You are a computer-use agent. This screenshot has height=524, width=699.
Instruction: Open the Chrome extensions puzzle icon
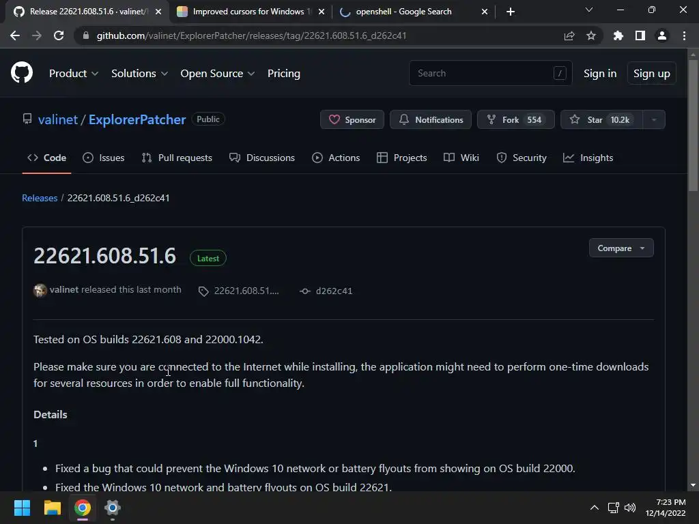click(x=618, y=35)
